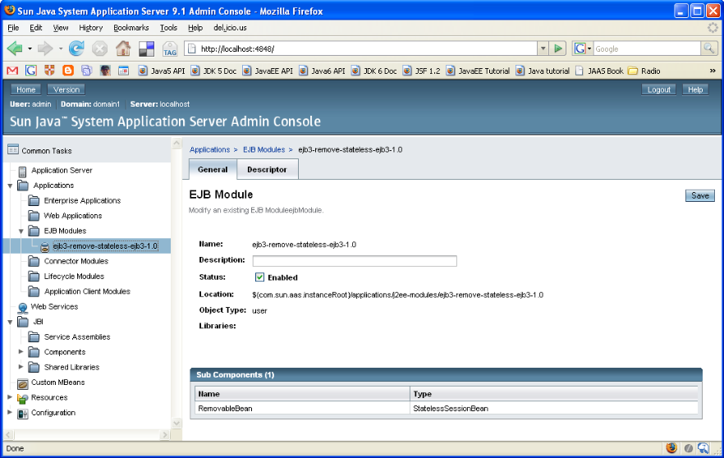Open the Radio bookmarks folder
This screenshot has width=724, height=458.
point(644,71)
